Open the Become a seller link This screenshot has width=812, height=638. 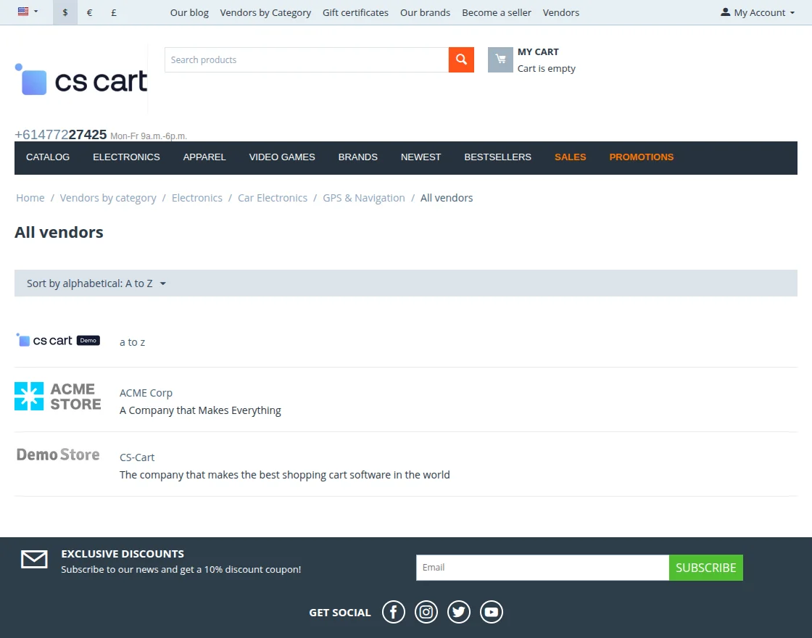click(496, 12)
